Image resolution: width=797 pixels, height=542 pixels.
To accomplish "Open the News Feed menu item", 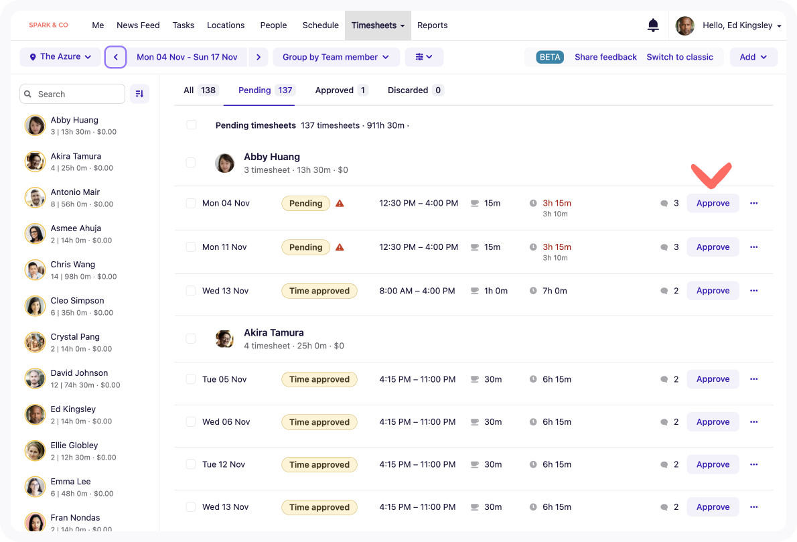I will [138, 25].
